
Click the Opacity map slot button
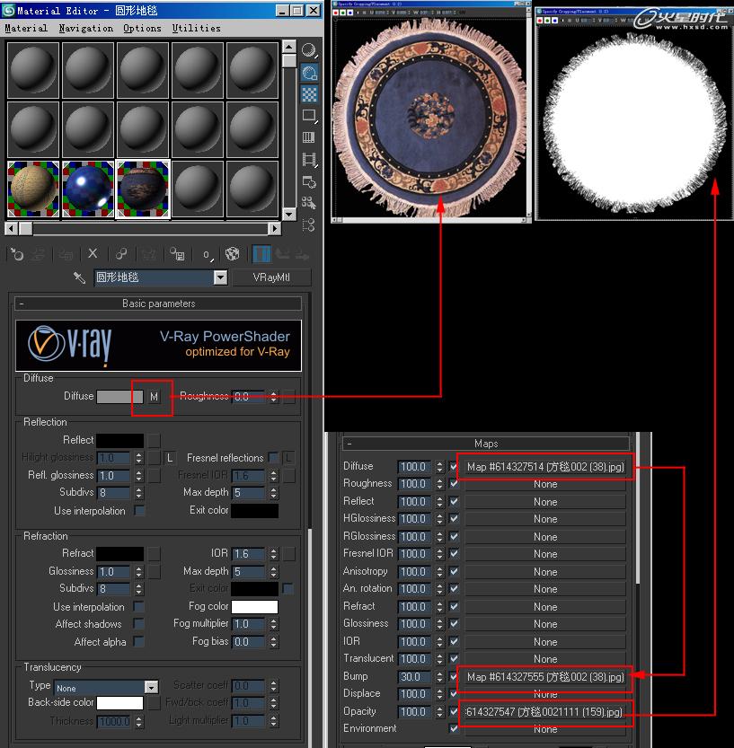click(544, 712)
